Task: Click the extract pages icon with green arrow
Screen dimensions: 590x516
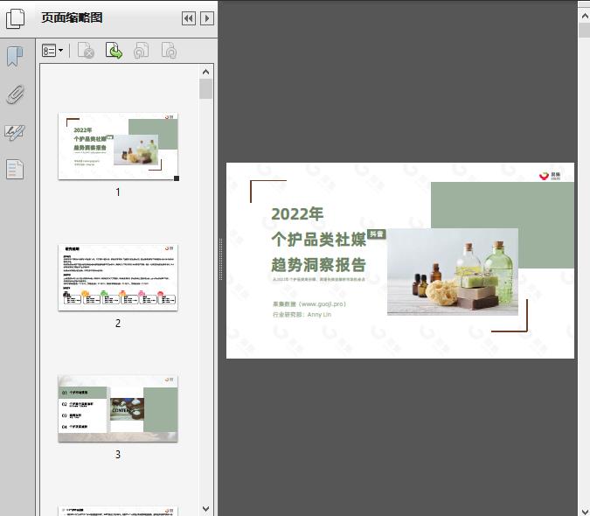Action: 114,51
